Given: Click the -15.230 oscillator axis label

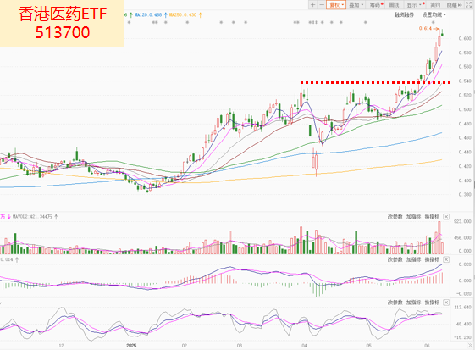Looking at the screenshot, I should click(x=462, y=337).
